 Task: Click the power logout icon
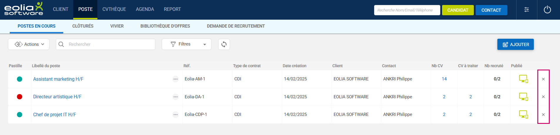547,10
